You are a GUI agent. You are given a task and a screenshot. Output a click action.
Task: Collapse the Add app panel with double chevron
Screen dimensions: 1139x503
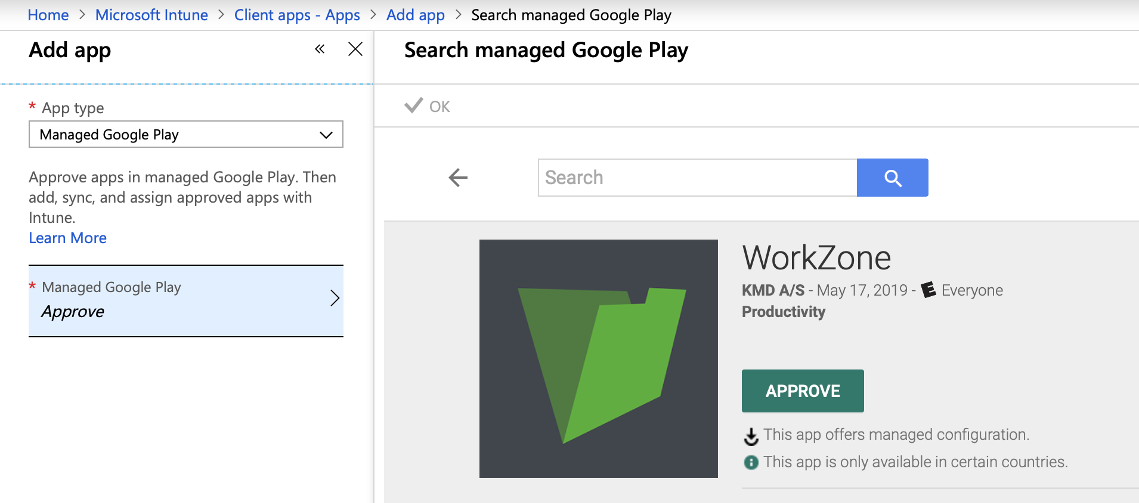320,49
